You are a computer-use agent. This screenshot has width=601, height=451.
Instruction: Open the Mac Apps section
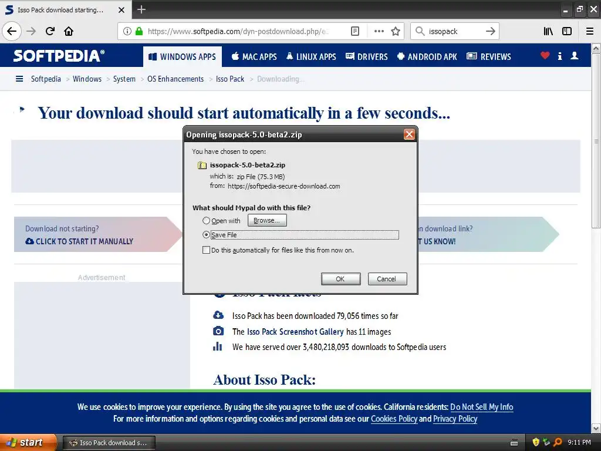(254, 57)
